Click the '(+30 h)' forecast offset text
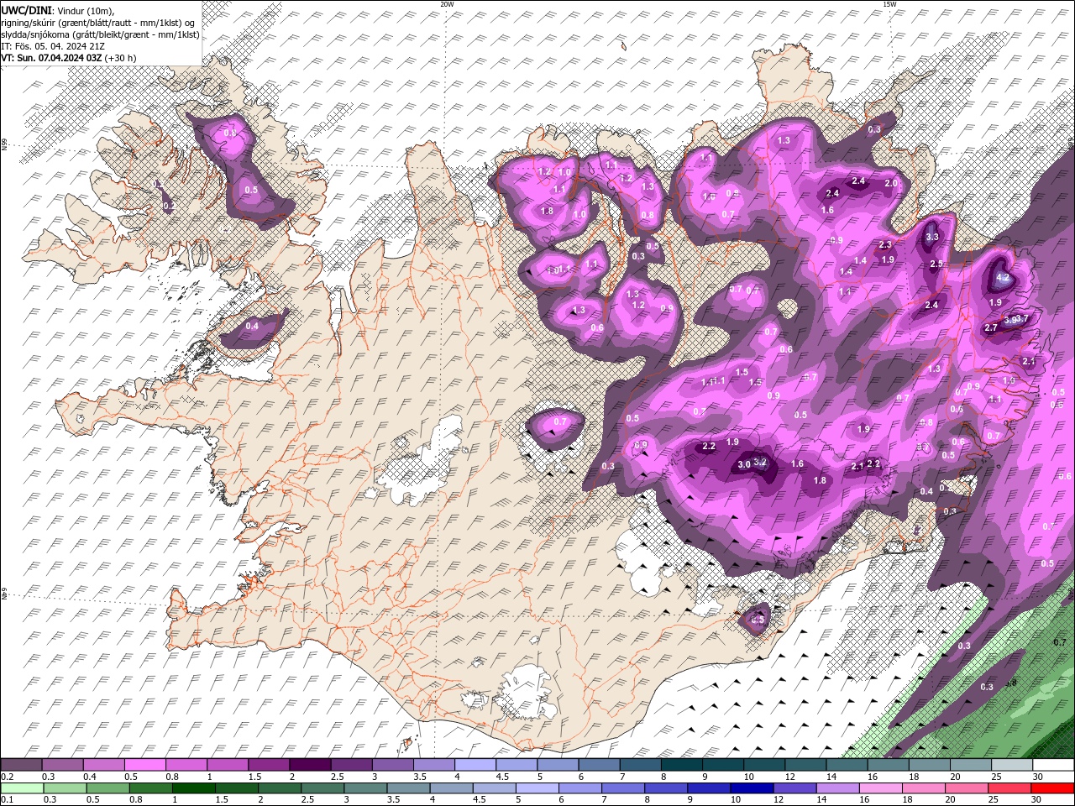This screenshot has height=806, width=1075. [121, 58]
